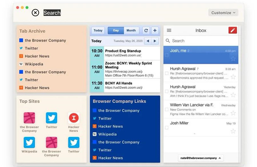Star Hursh Agrawal's 8:28 am email
Viewport: 257px width, 167px height.
[x=233, y=77]
